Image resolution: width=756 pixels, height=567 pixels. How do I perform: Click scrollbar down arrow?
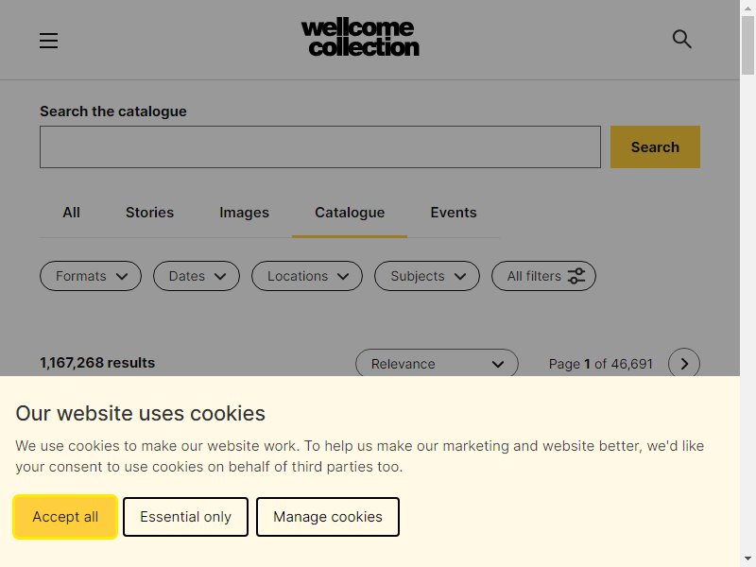click(747, 559)
